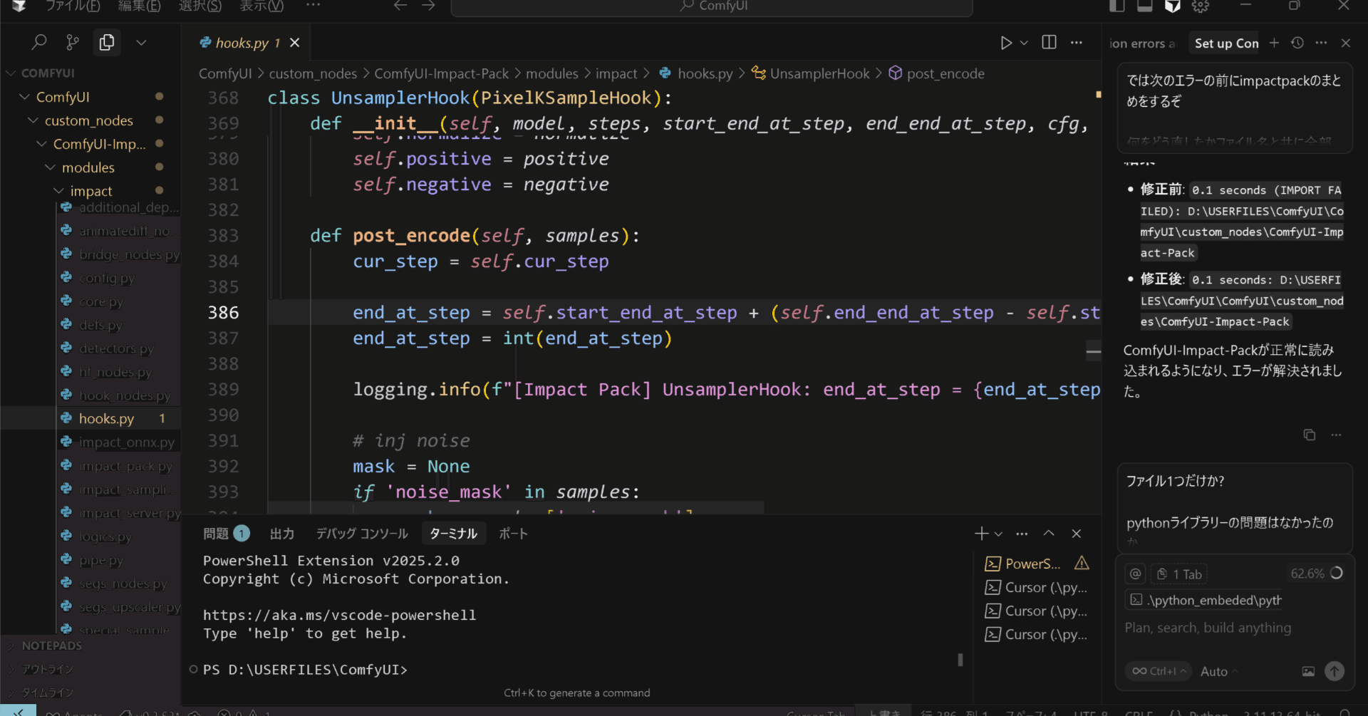The height and width of the screenshot is (716, 1368).
Task: Check the 62.6% usage progress indicator
Action: point(1316,574)
